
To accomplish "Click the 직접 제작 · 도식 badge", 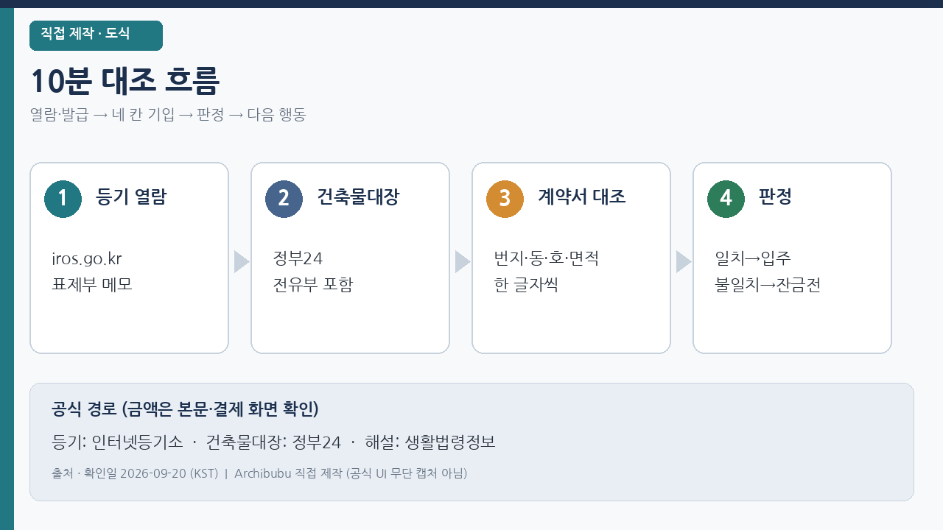I will pos(96,35).
